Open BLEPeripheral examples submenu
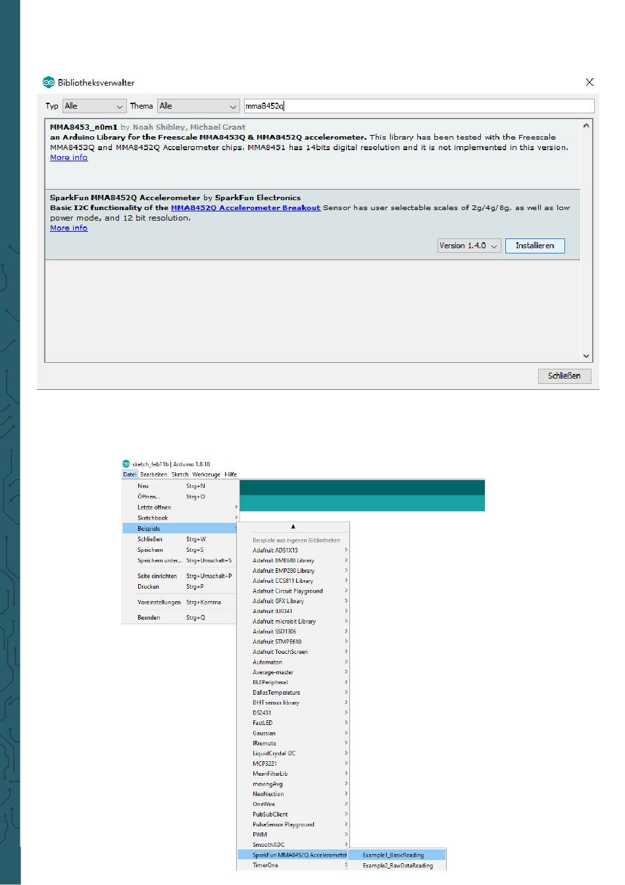This screenshot has height=885, width=625. 293,683
